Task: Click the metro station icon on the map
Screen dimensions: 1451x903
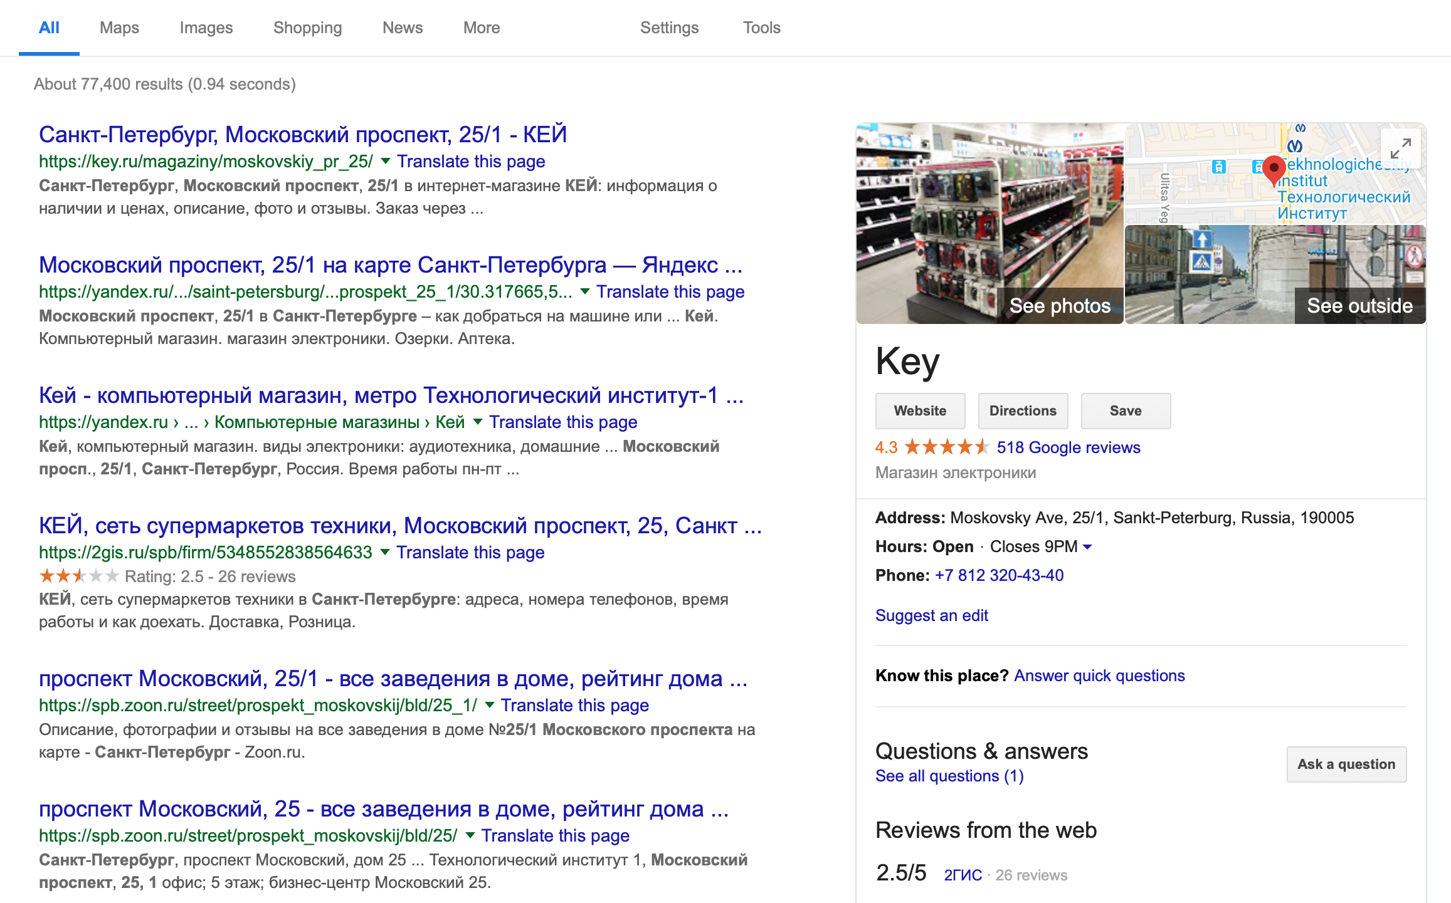Action: pos(1295,147)
